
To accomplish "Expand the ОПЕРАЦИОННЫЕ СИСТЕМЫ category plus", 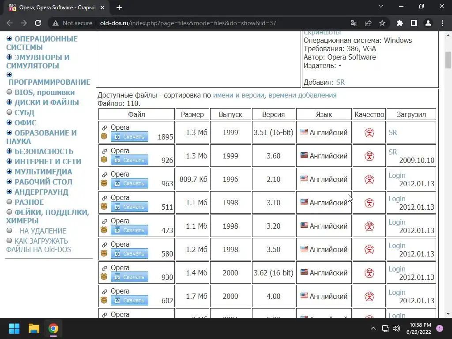I will pos(9,39).
